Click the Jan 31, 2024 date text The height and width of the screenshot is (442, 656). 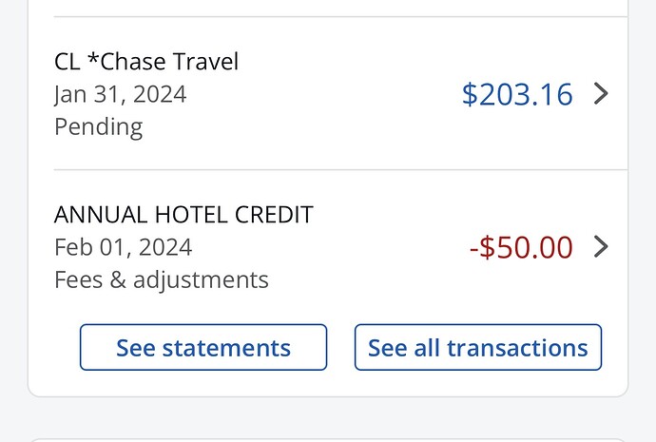[120, 94]
